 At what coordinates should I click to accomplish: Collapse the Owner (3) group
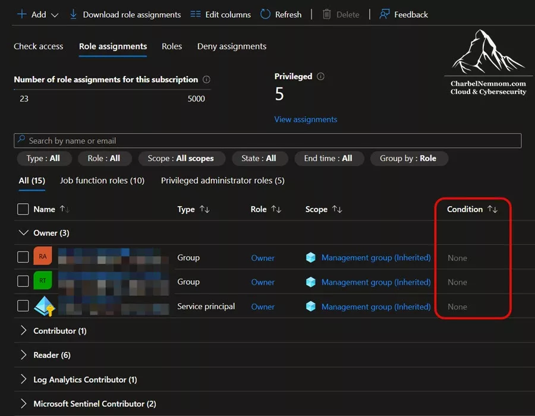[23, 233]
